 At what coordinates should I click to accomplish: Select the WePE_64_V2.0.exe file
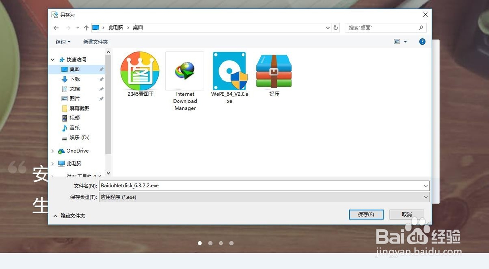tap(229, 78)
